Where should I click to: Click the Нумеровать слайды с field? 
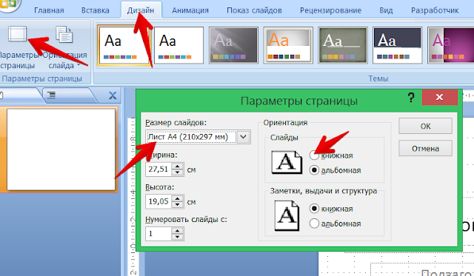pos(158,234)
